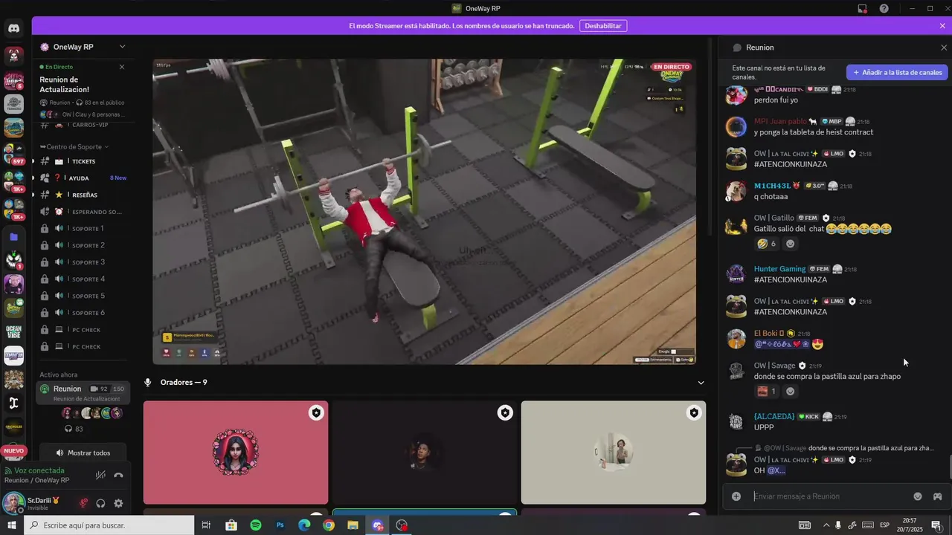952x535 pixels.
Task: Select the pink speaker tile with girl avatar
Action: 236,453
